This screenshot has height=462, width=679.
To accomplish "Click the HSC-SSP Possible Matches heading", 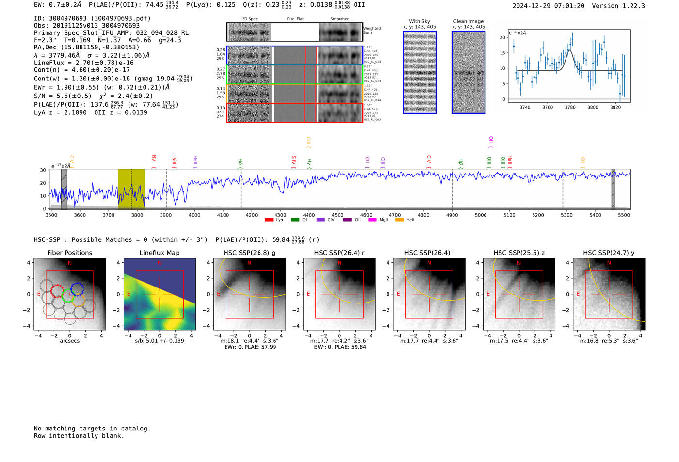I will click(121, 239).
